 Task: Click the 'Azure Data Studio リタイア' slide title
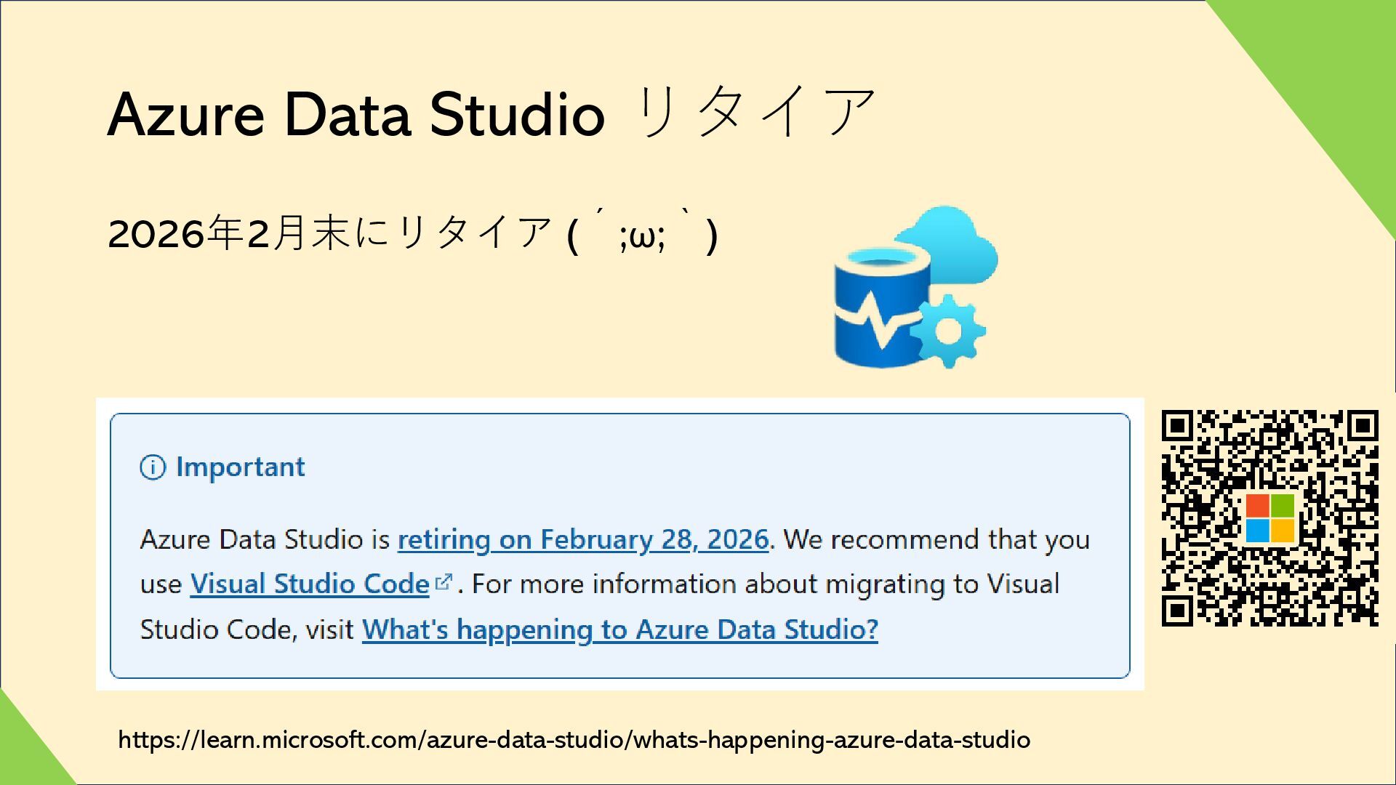pos(492,113)
